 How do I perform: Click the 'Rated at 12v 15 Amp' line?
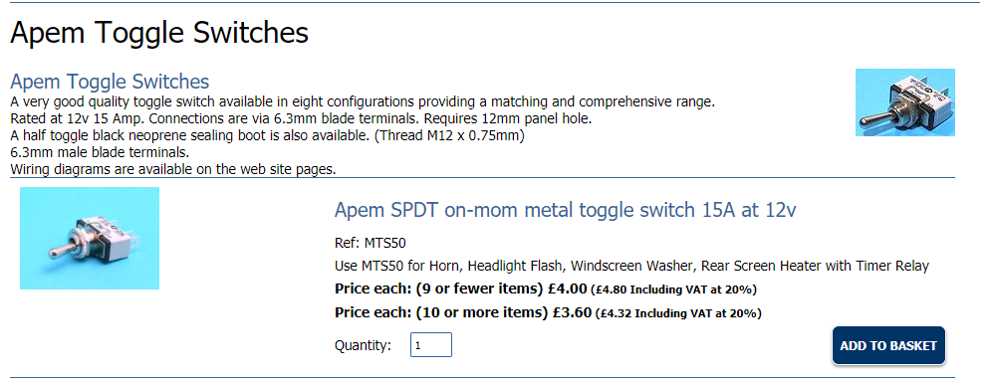tap(301, 118)
